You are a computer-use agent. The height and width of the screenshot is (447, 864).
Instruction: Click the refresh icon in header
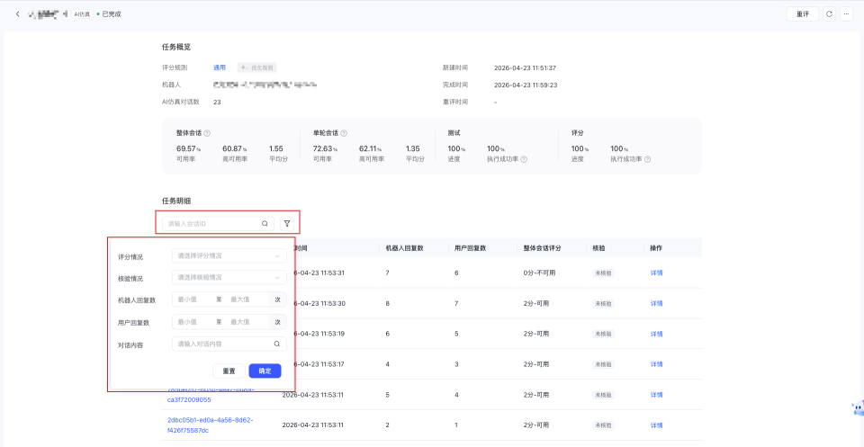829,14
